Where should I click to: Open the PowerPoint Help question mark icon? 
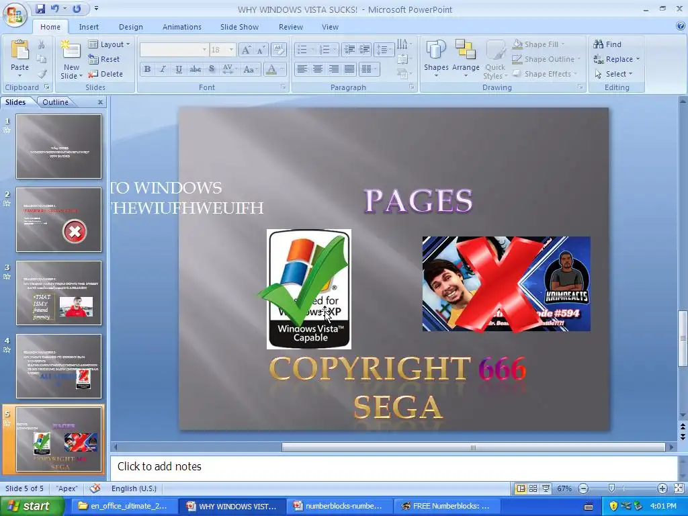[x=680, y=26]
